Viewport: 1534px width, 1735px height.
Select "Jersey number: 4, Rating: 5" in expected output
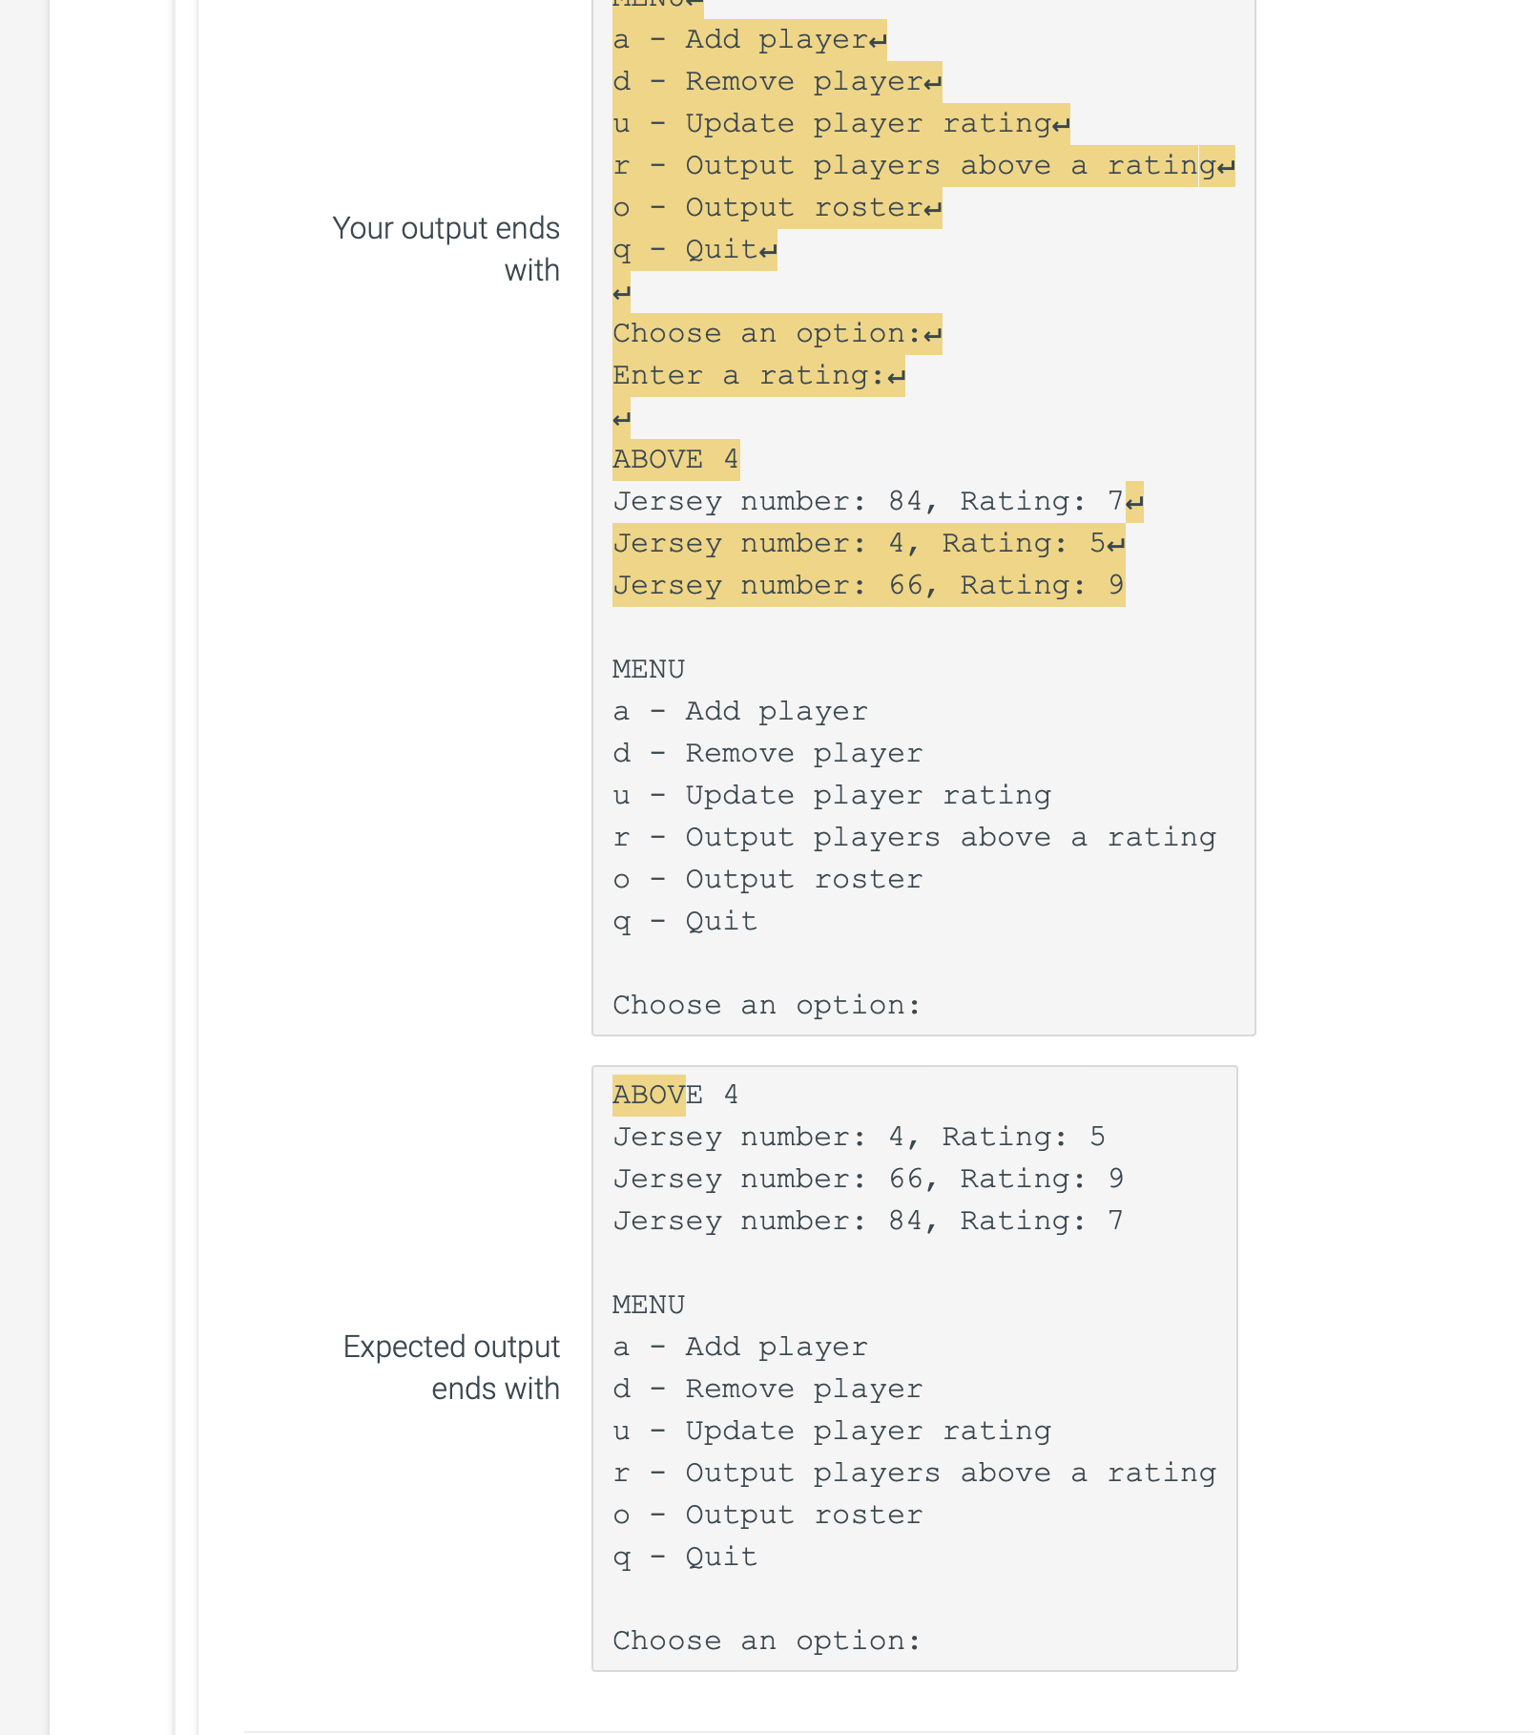859,1136
